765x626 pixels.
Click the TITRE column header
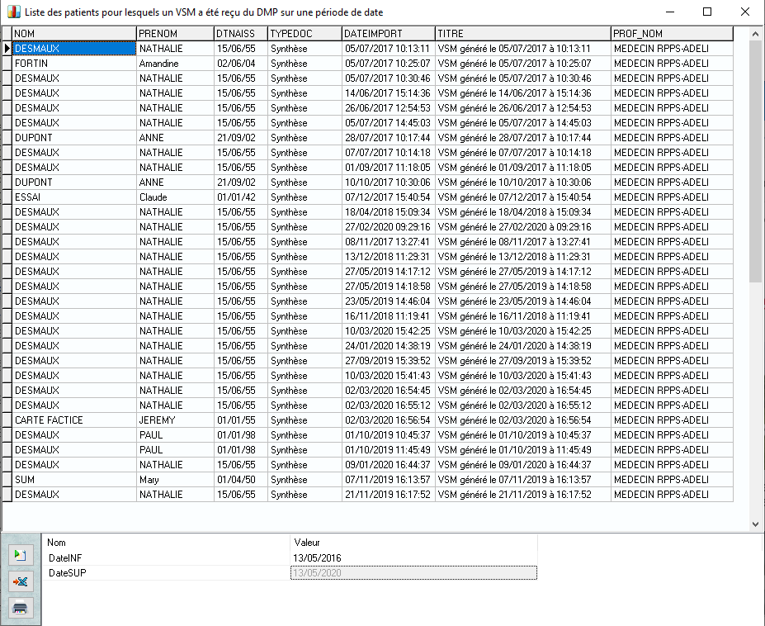tap(522, 34)
